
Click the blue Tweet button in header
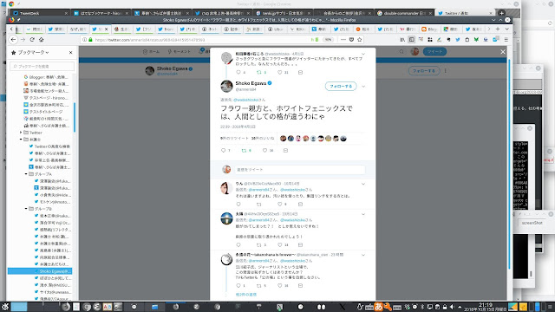(x=434, y=52)
